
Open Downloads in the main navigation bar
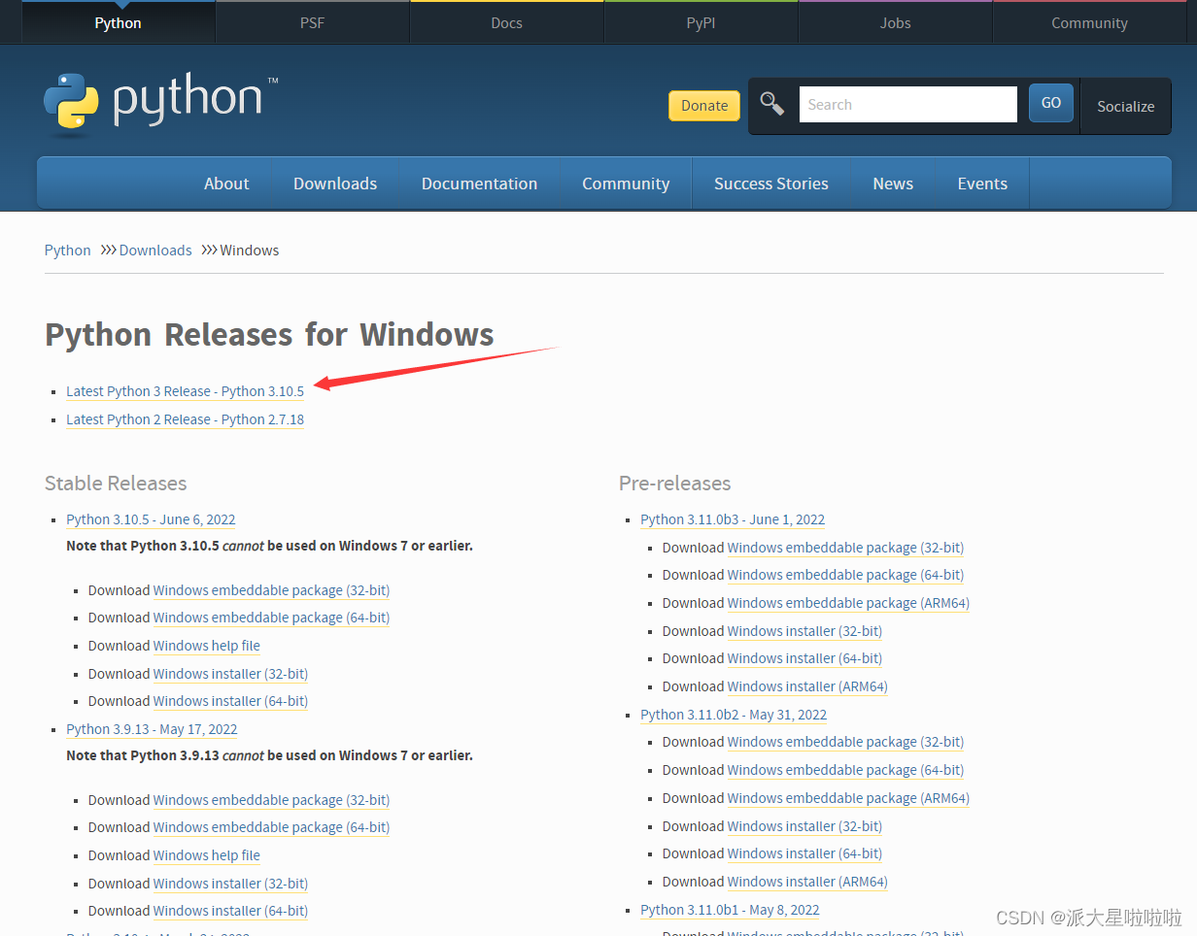(335, 184)
